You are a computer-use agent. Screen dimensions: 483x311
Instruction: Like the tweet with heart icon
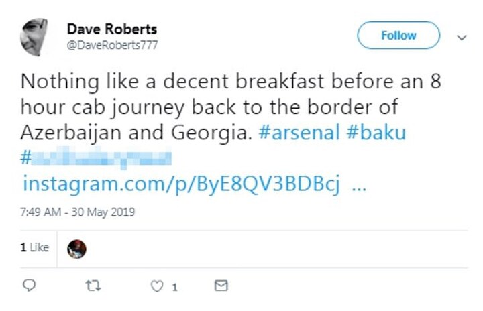[157, 286]
